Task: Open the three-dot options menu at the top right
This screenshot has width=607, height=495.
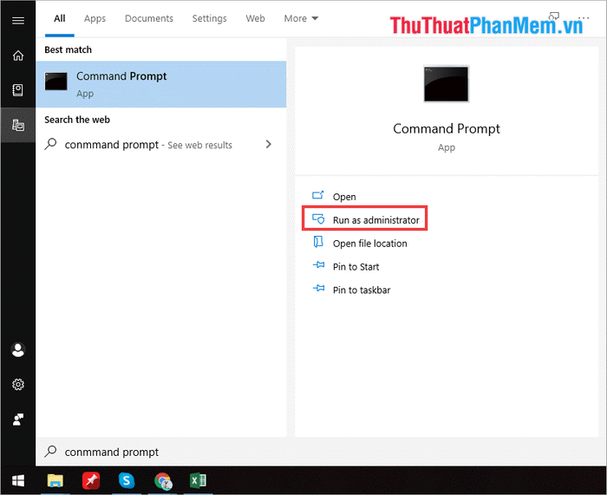Action: [584, 18]
